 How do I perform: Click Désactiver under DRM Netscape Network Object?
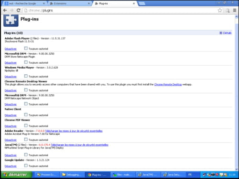(x=11, y=104)
